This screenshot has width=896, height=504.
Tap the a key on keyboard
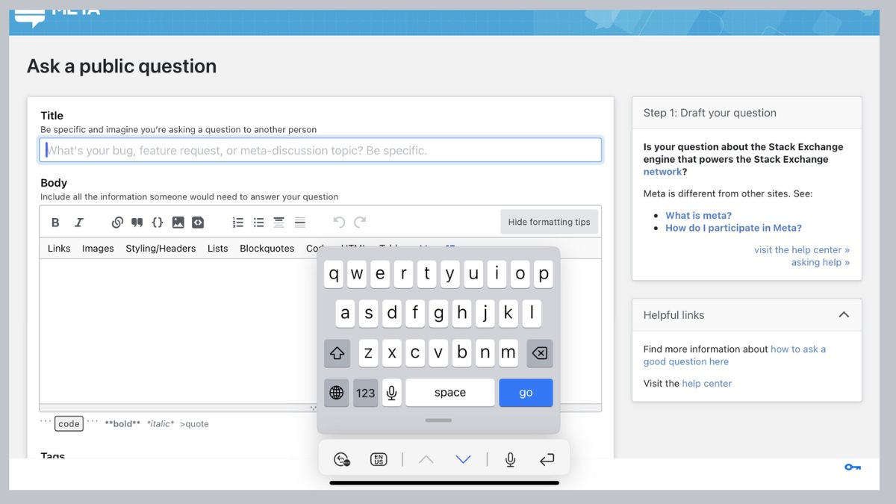(x=345, y=314)
